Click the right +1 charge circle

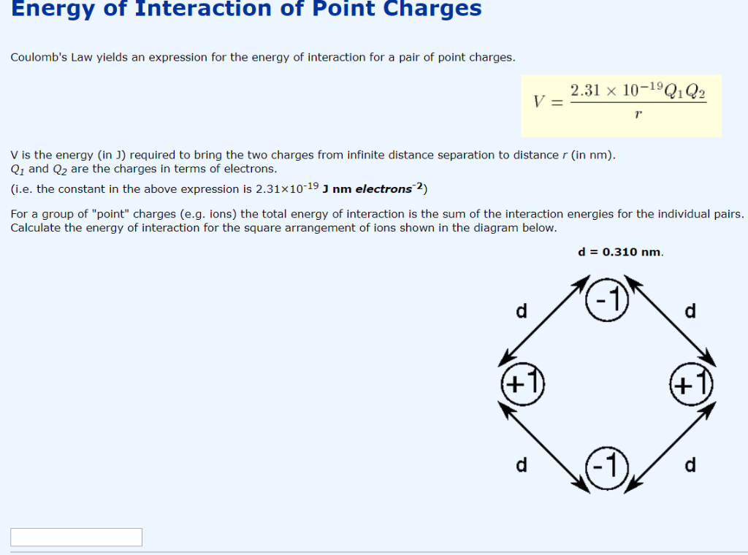[x=691, y=383]
